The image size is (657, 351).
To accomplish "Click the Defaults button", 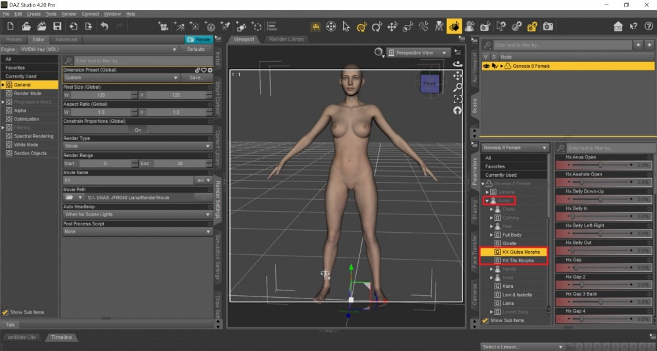I will pos(196,49).
